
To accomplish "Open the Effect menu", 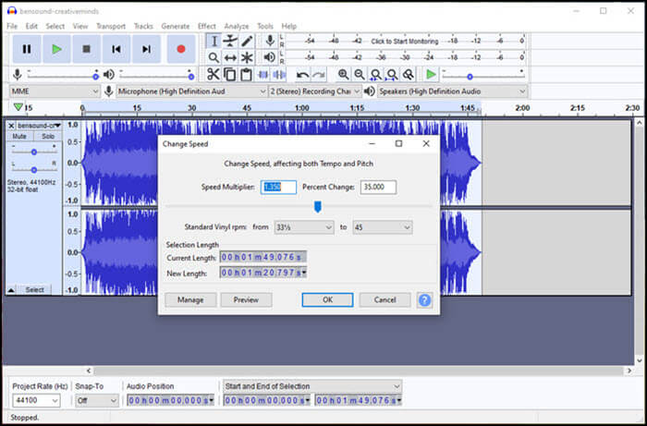I will pyautogui.click(x=206, y=26).
